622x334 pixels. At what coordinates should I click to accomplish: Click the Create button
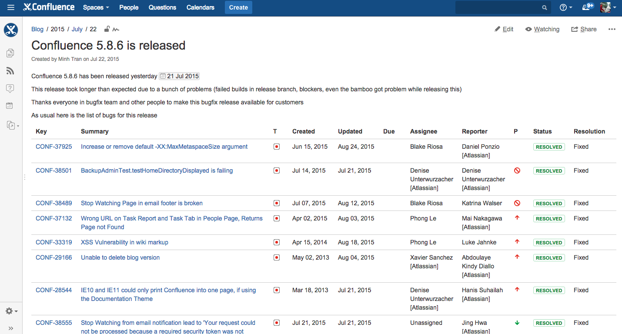pyautogui.click(x=238, y=7)
